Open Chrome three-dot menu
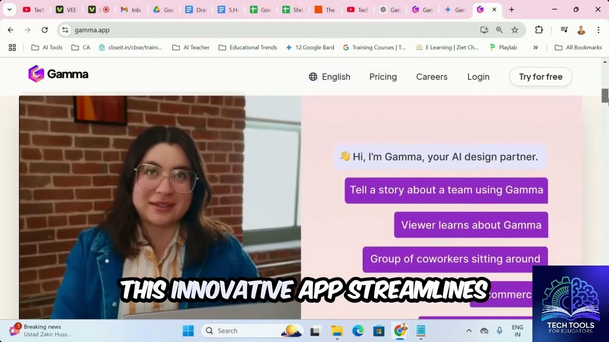 pos(598,30)
